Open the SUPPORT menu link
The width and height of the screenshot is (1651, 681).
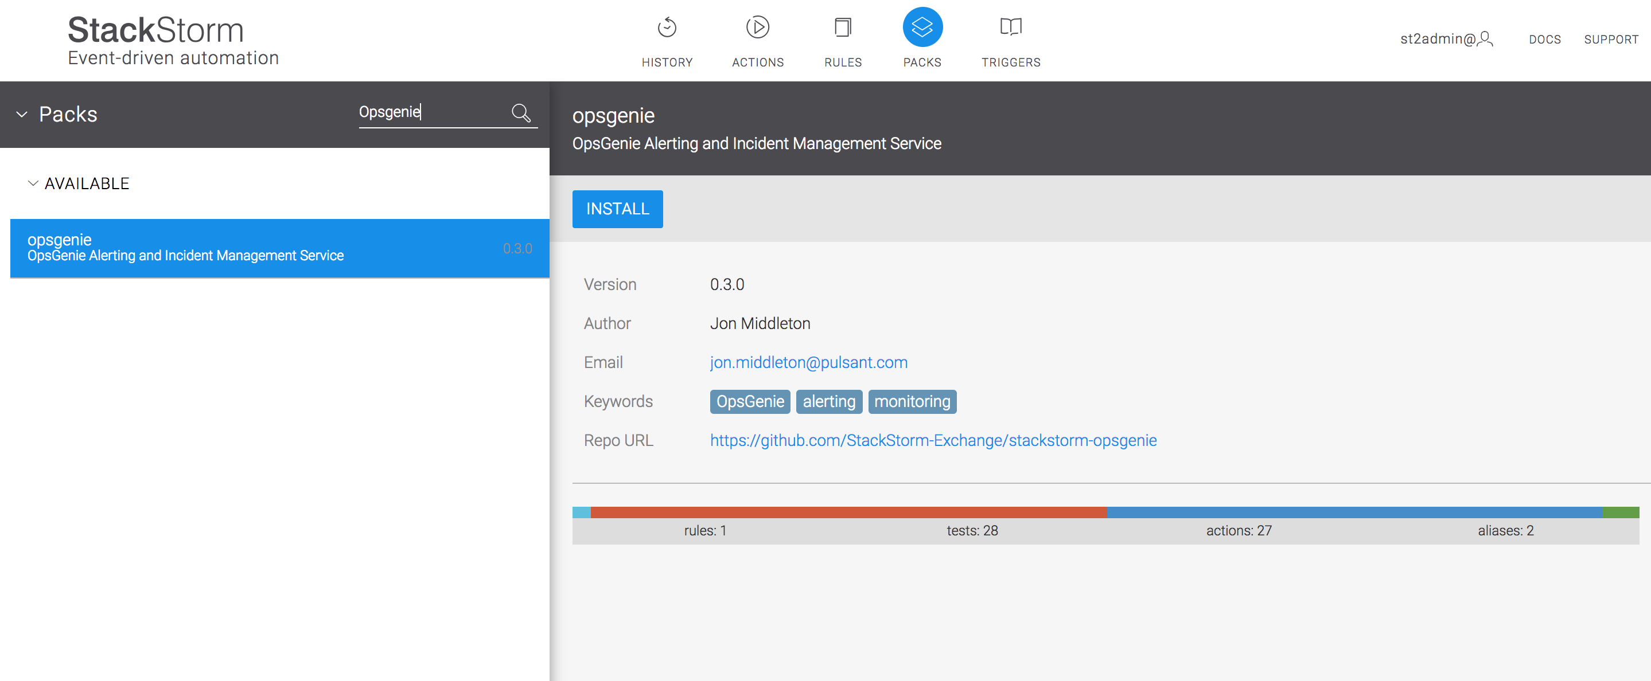point(1611,40)
